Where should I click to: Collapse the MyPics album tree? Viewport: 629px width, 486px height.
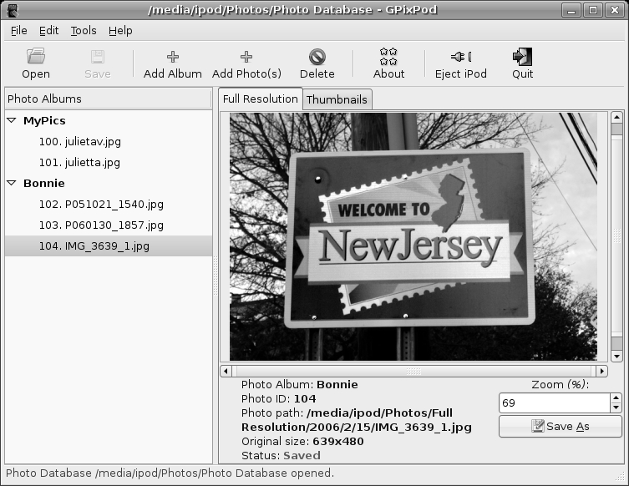(12, 120)
